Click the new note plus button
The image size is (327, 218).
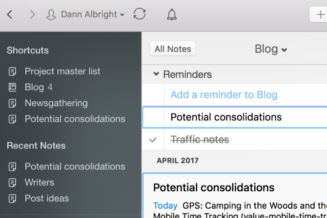320,15
